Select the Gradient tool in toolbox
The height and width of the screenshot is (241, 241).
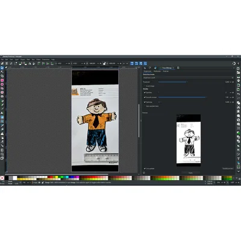[2, 117]
